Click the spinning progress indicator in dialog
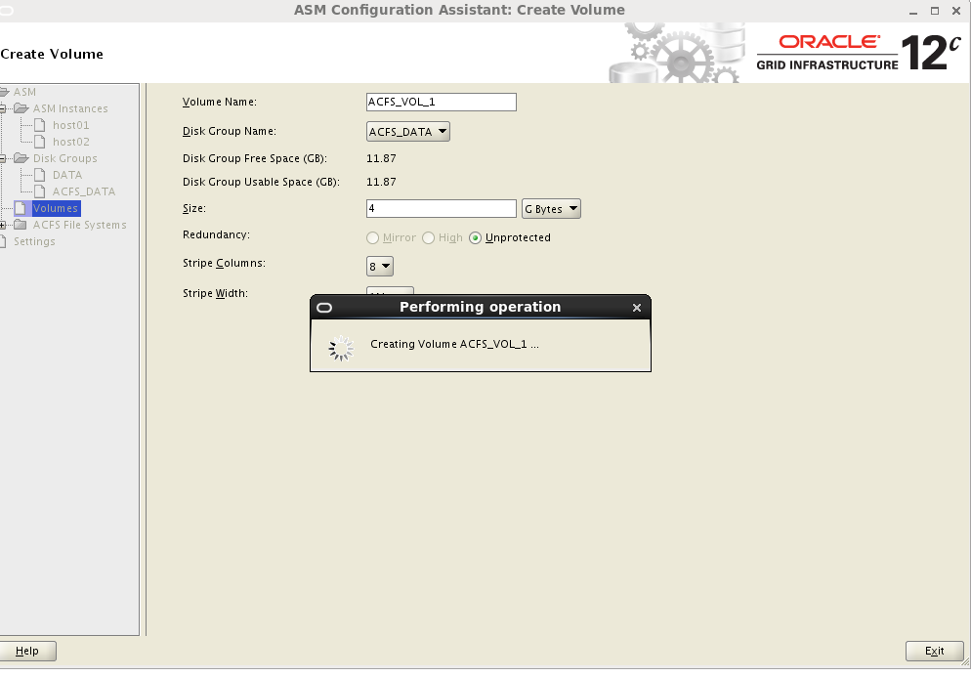Viewport: 971px width, 677px height. coord(341,349)
